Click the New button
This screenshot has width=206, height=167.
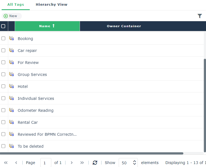(x=11, y=16)
